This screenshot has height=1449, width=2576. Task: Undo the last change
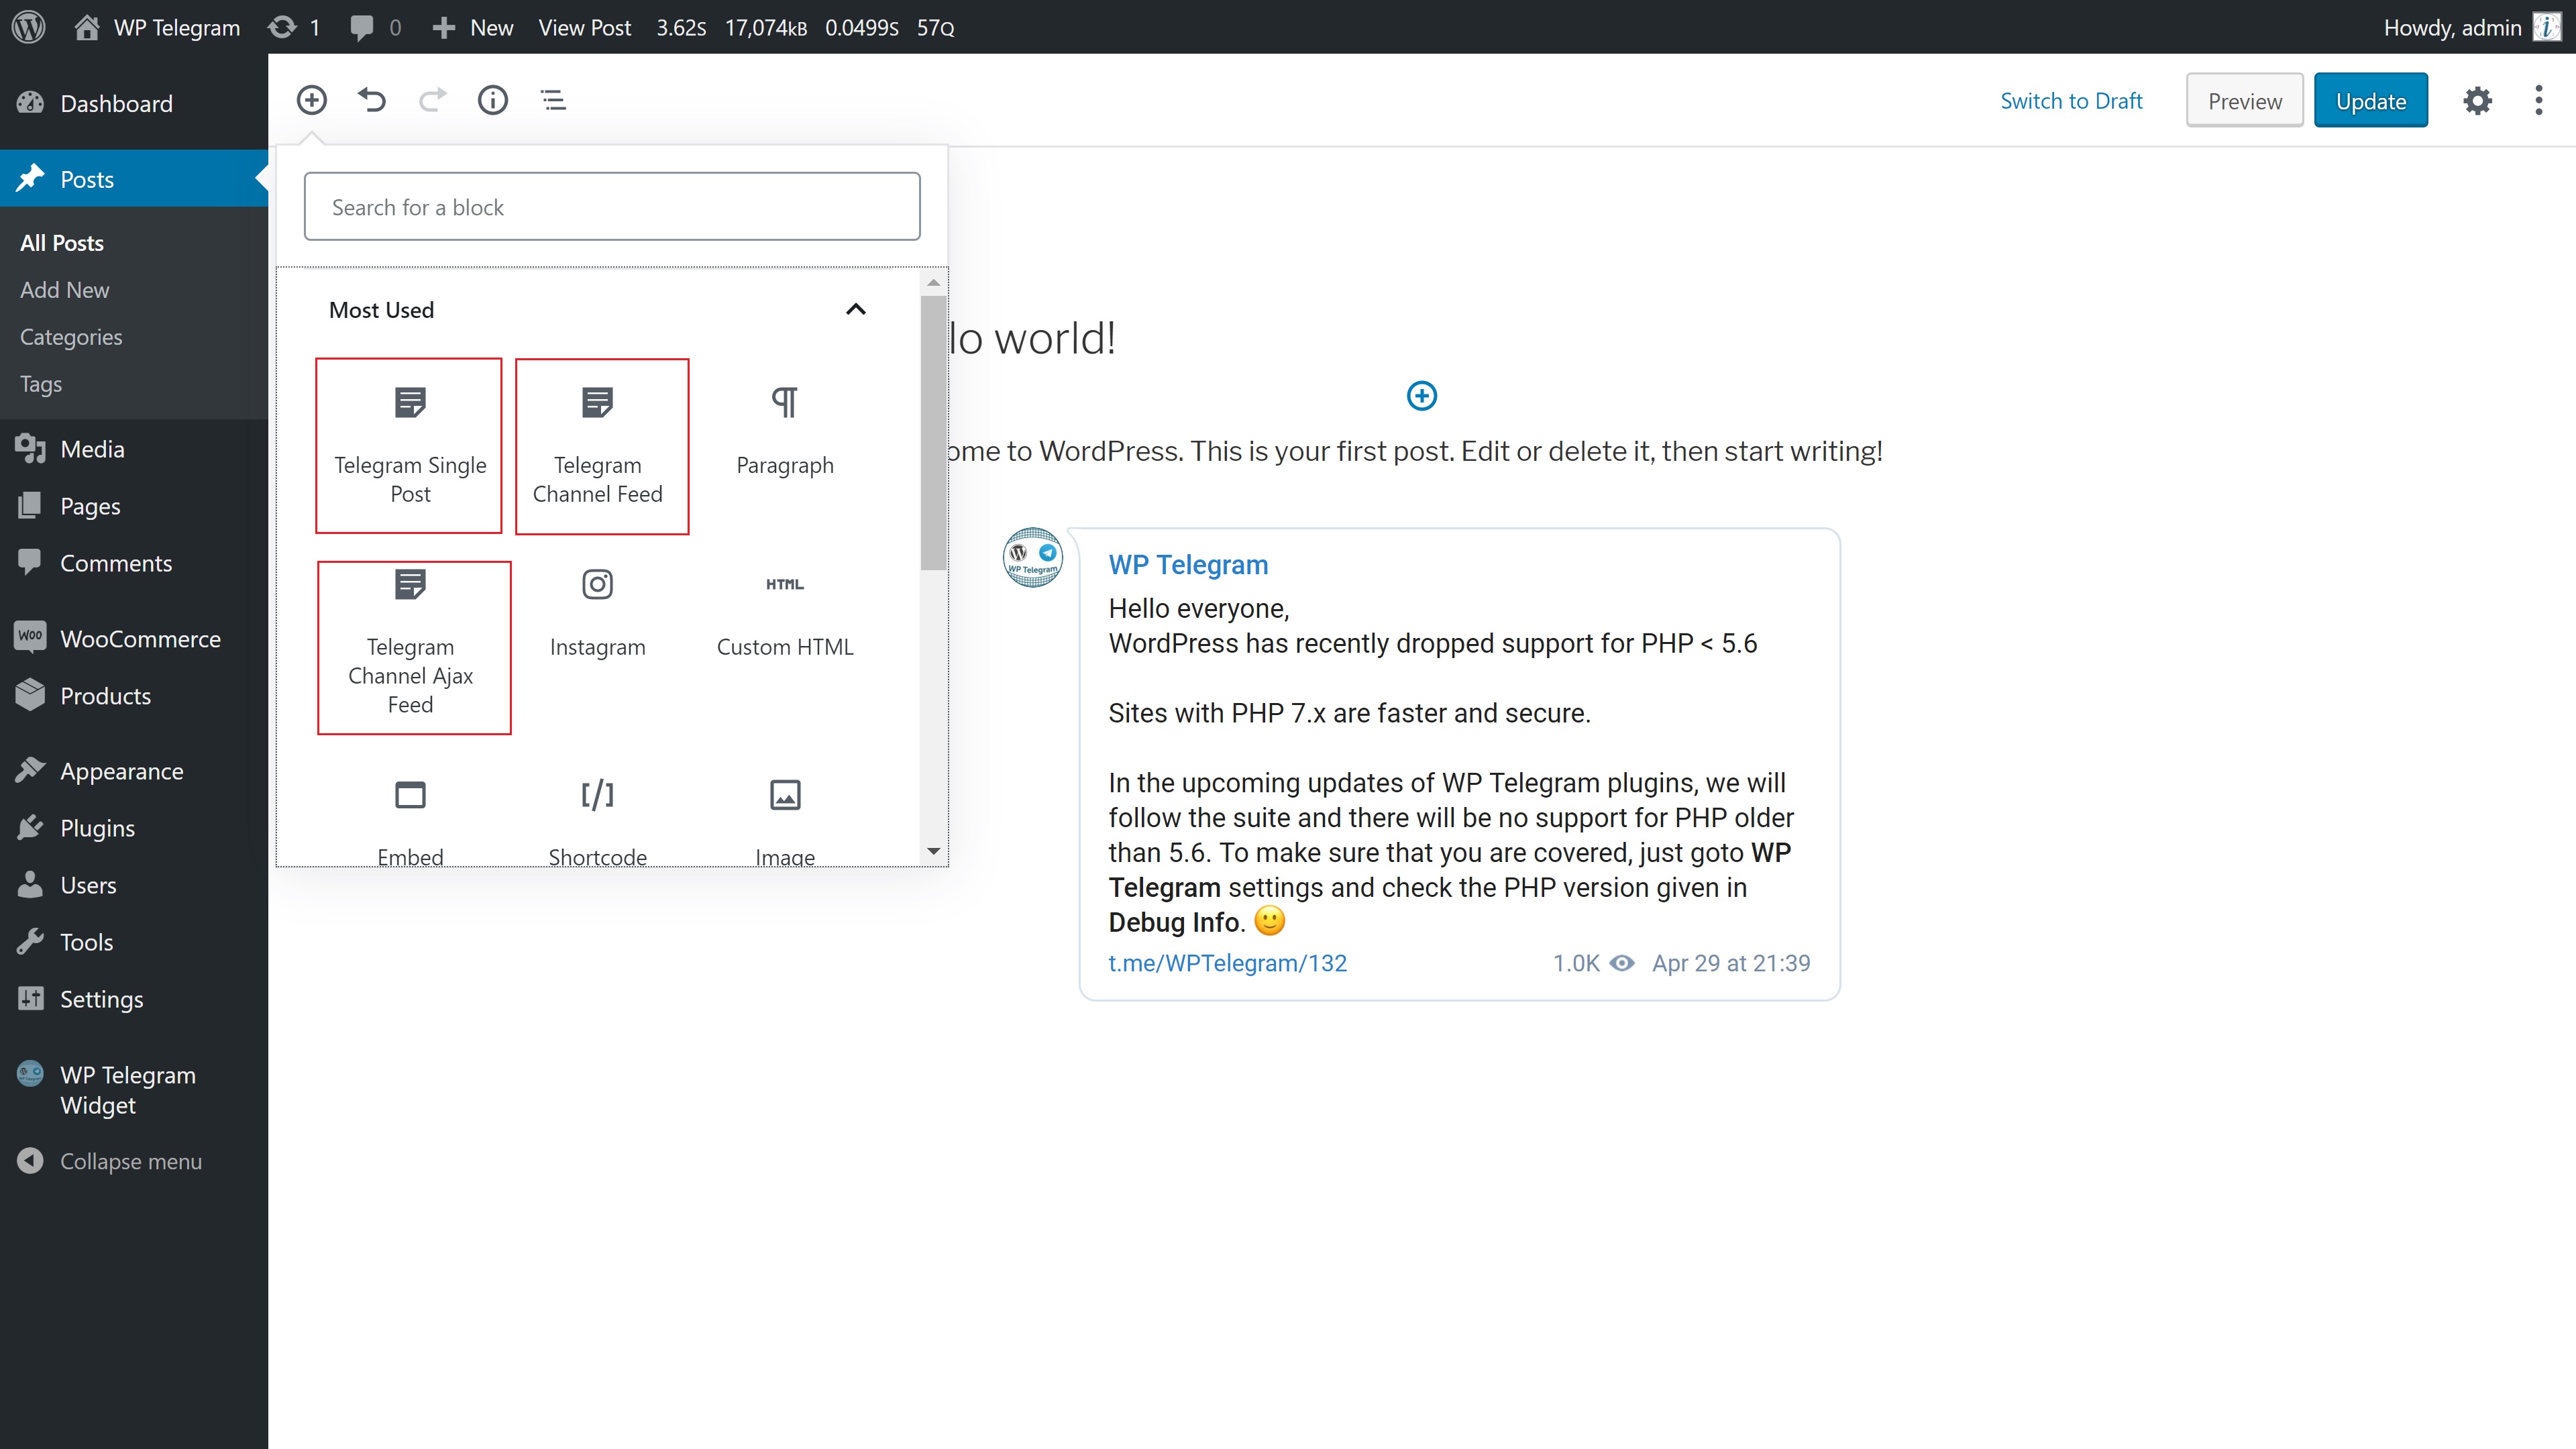(x=372, y=100)
